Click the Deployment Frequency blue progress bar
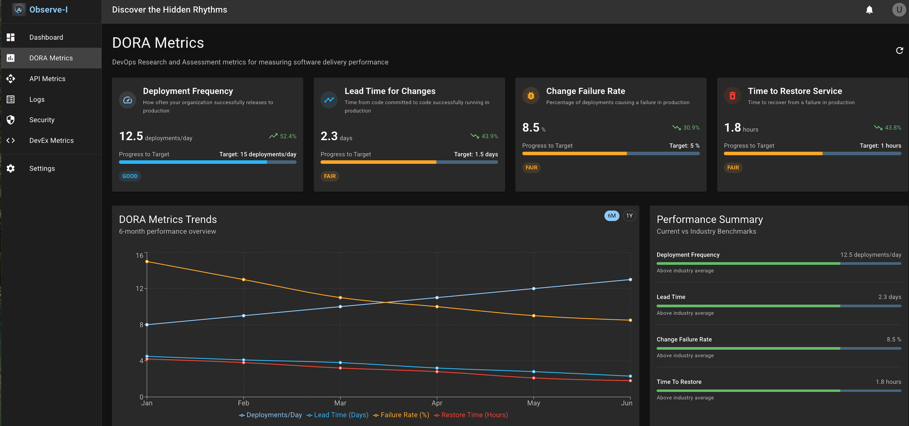The height and width of the screenshot is (426, 909). point(207,162)
